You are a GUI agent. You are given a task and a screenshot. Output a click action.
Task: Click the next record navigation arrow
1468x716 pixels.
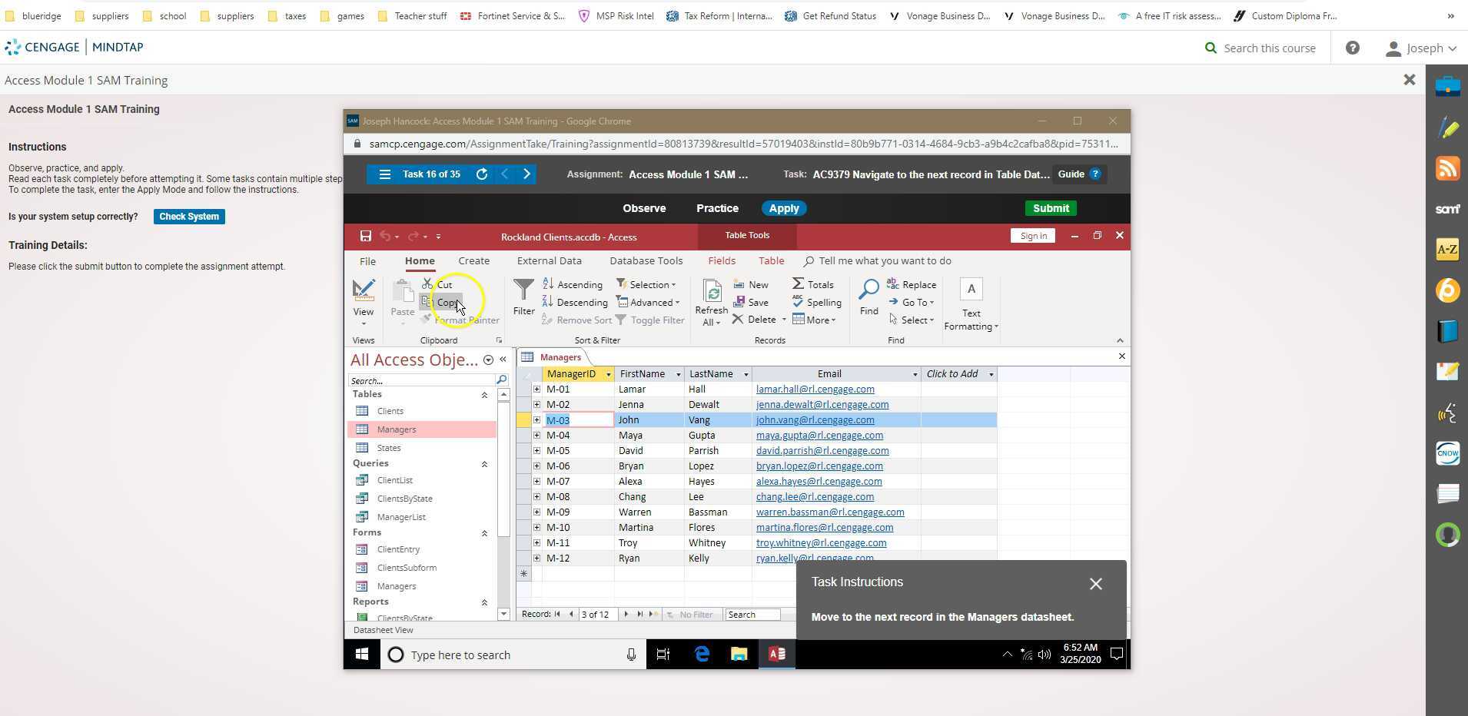626,615
